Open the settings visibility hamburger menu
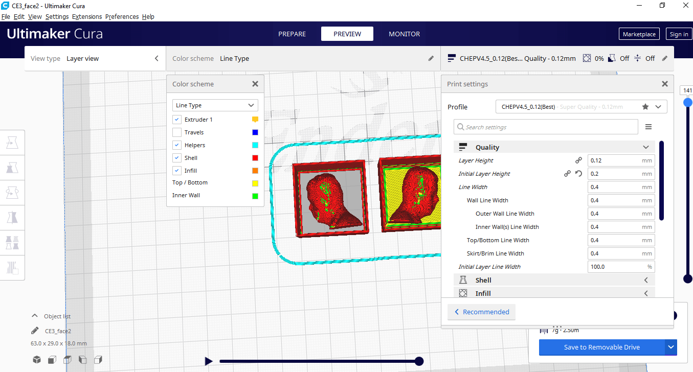Viewport: 693px width, 372px height. (649, 127)
